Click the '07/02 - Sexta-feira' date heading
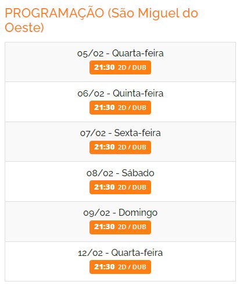The image size is (240, 285). tap(120, 133)
